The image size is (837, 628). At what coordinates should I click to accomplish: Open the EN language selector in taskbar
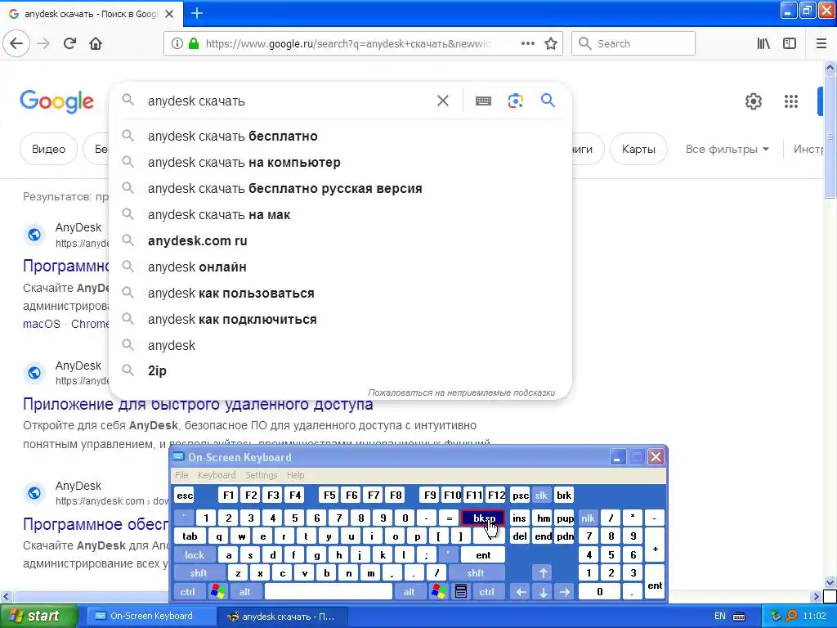[720, 616]
